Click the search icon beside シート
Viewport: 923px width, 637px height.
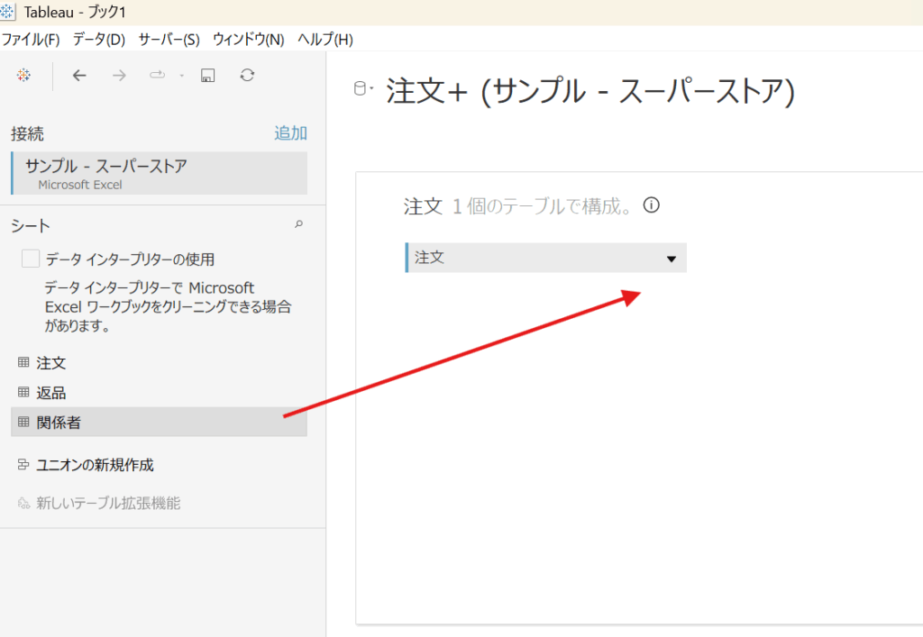(299, 224)
